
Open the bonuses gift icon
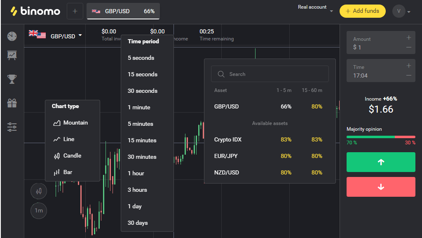click(x=12, y=103)
